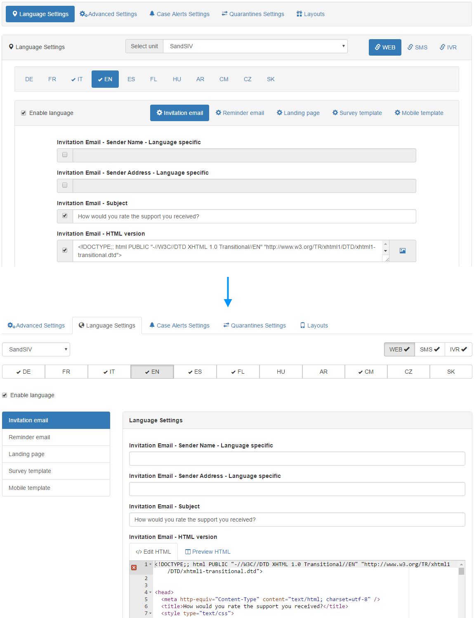The image size is (474, 618).
Task: Enable Sender Address language-specific checkbox
Action: [65, 185]
